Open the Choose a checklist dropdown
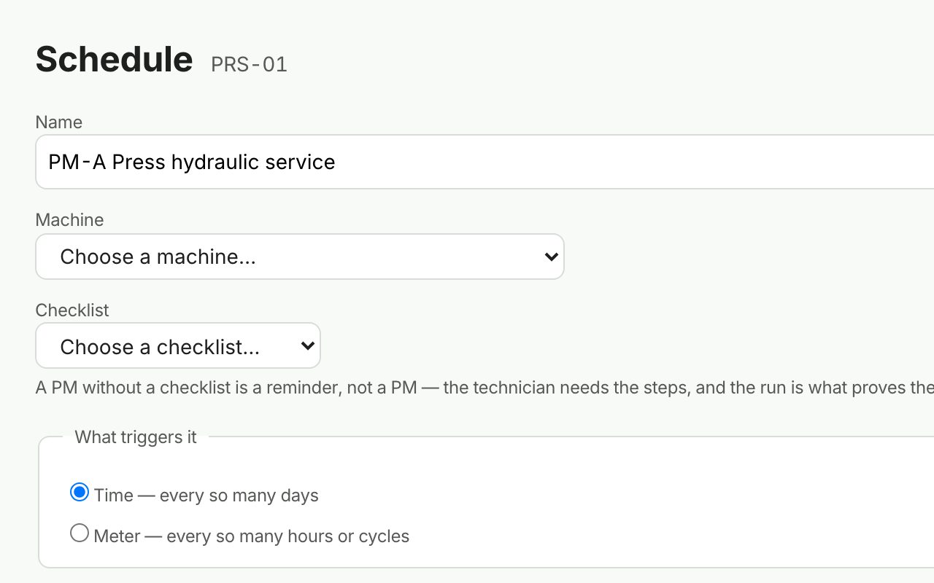The width and height of the screenshot is (934, 583). point(178,346)
